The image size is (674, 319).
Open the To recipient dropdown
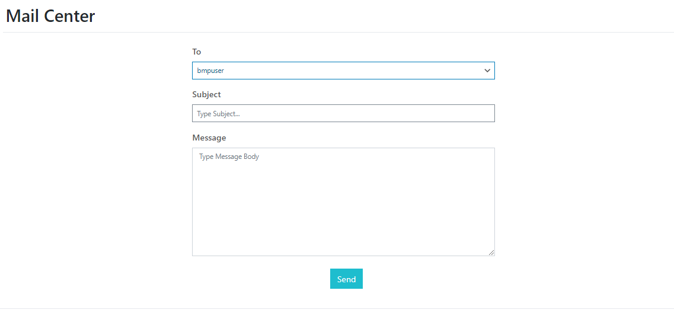tap(343, 71)
